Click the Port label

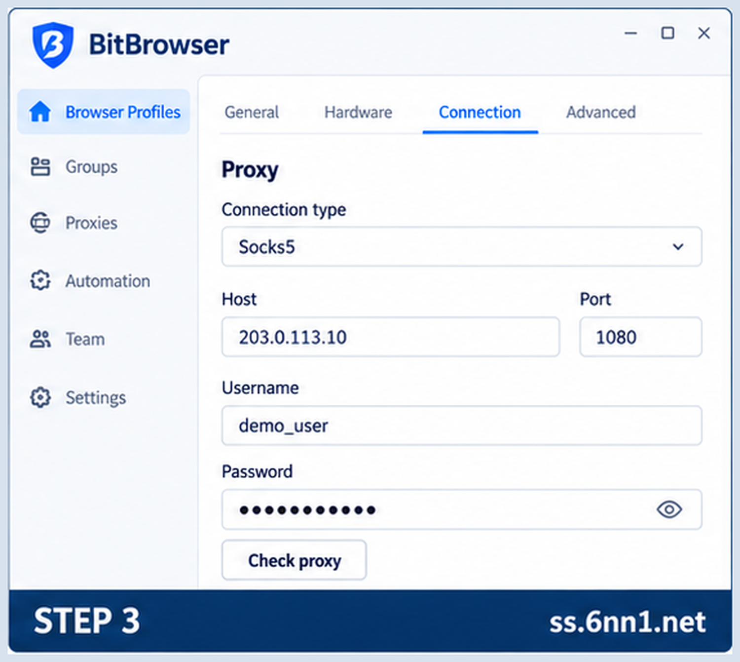click(x=595, y=299)
